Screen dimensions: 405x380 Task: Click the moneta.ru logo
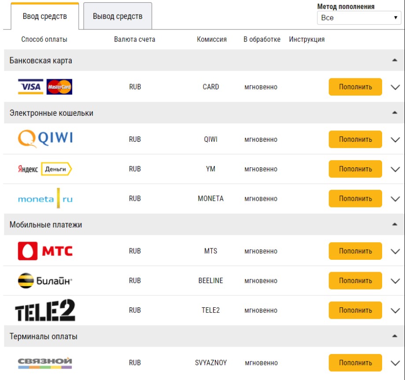(45, 199)
